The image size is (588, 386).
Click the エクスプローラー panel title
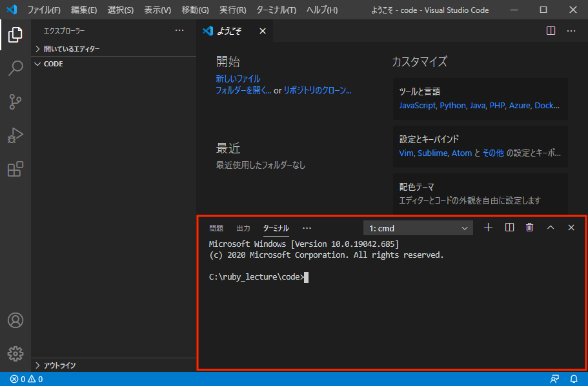[64, 31]
